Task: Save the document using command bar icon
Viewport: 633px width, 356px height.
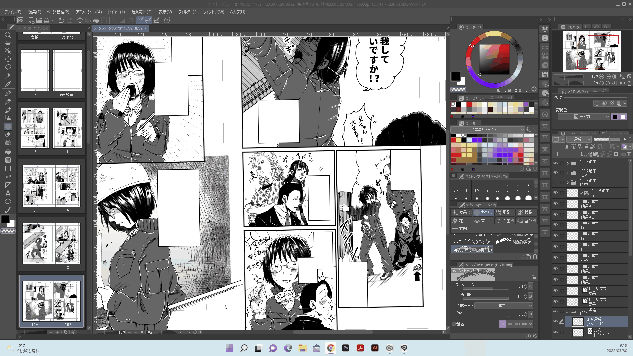Action: [46, 20]
